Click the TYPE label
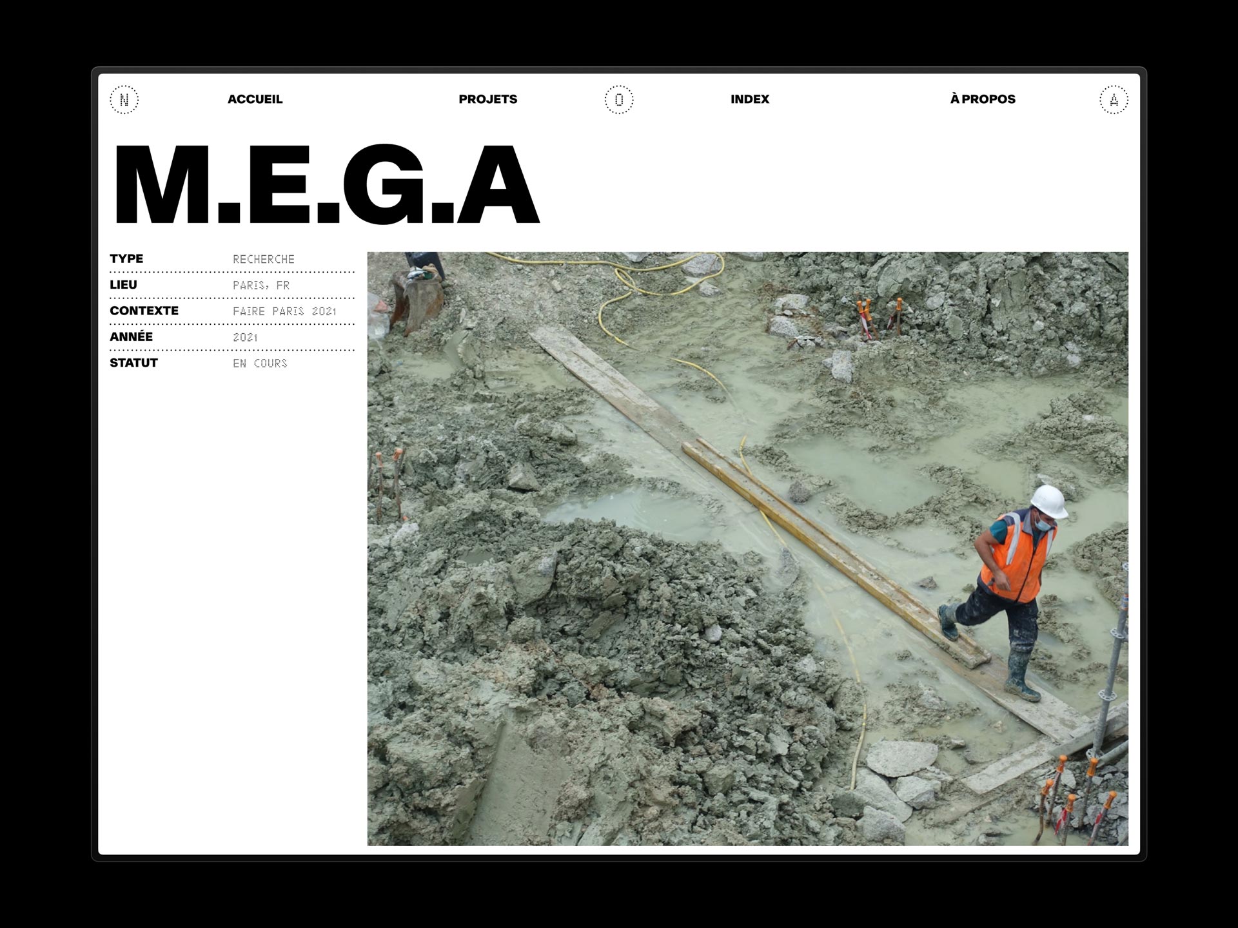 126,258
